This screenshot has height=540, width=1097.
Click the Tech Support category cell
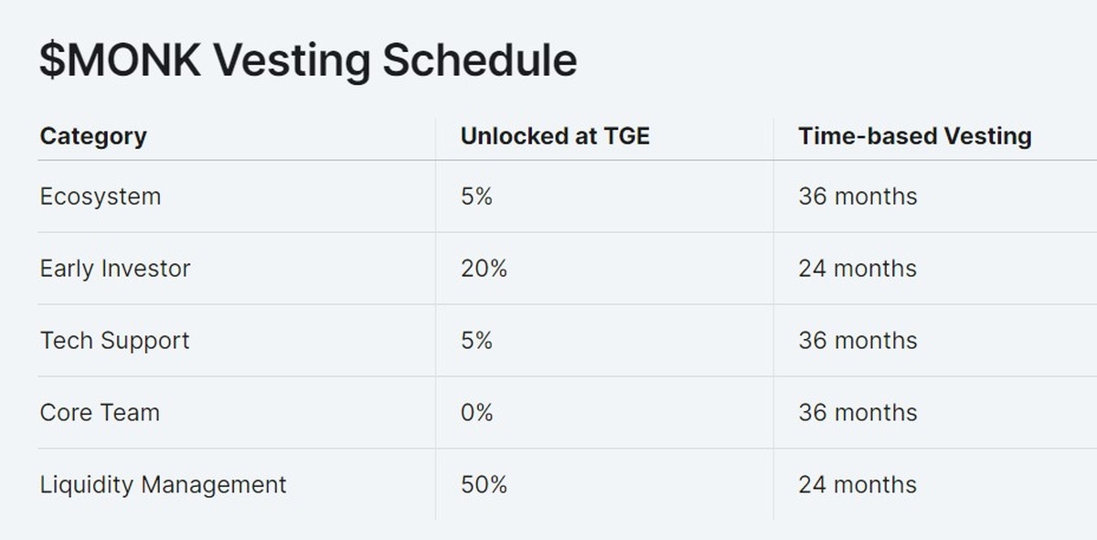[115, 341]
